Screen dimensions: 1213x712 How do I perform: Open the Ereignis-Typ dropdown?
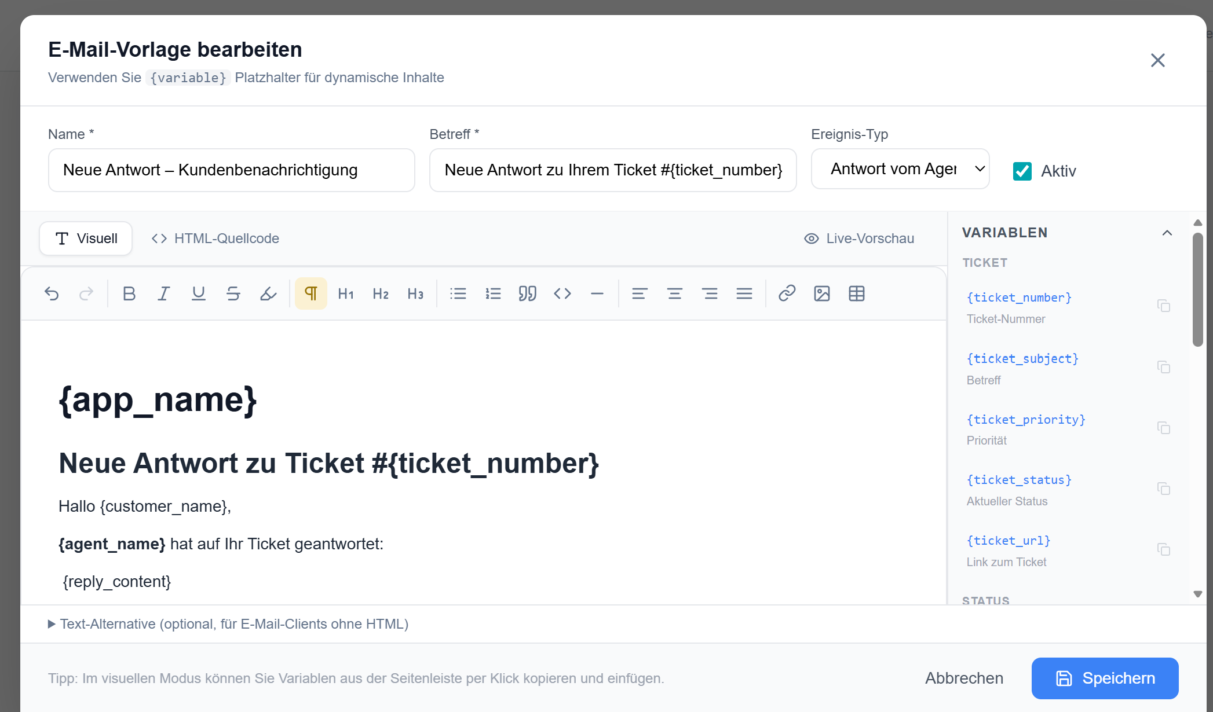pyautogui.click(x=900, y=168)
